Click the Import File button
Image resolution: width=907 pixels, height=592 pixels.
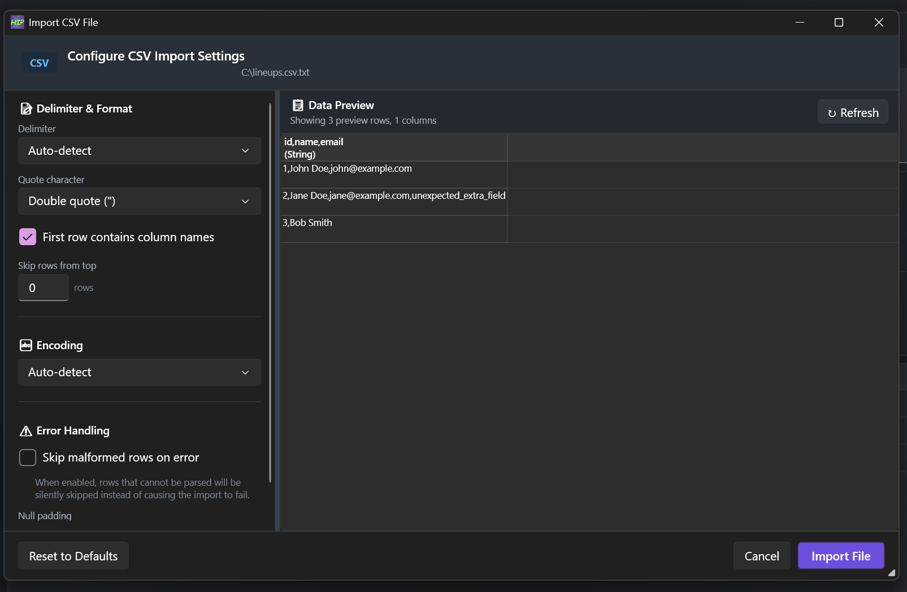coord(841,556)
